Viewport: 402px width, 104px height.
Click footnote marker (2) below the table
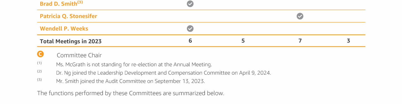click(x=39, y=71)
